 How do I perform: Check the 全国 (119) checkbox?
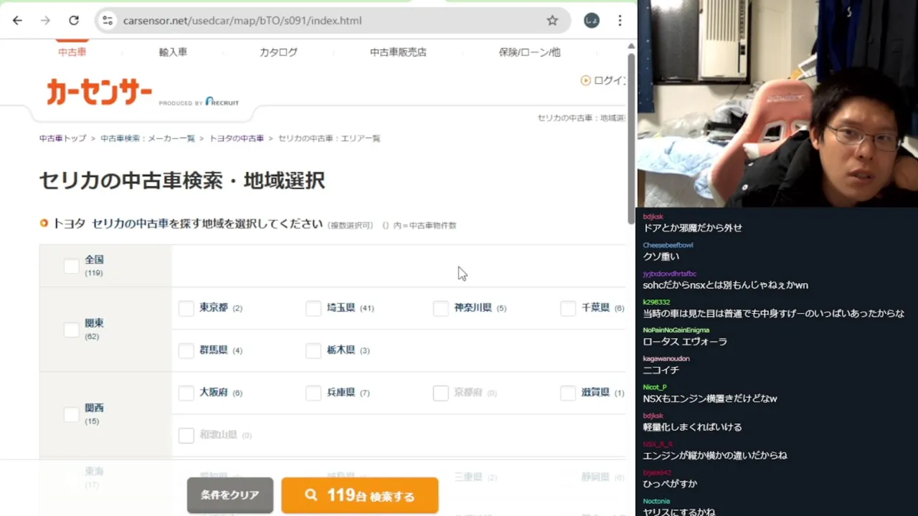coord(71,266)
